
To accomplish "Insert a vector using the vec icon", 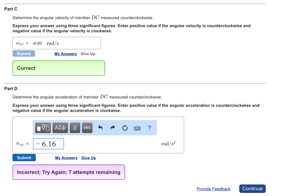I will click(x=87, y=128).
